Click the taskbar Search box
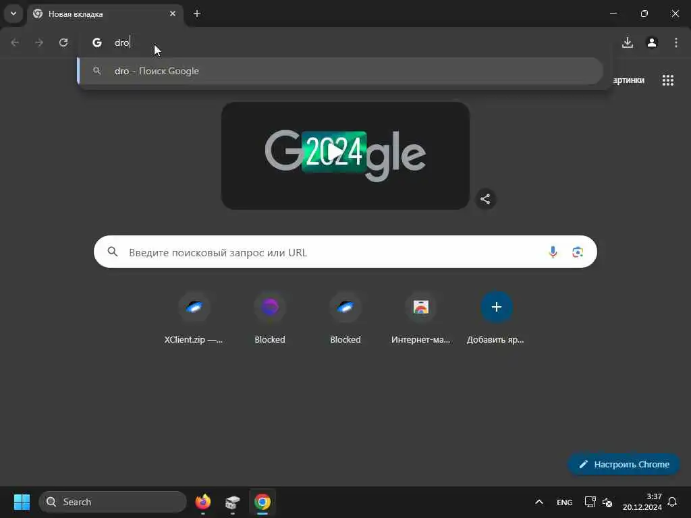The width and height of the screenshot is (691, 518). pos(113,502)
